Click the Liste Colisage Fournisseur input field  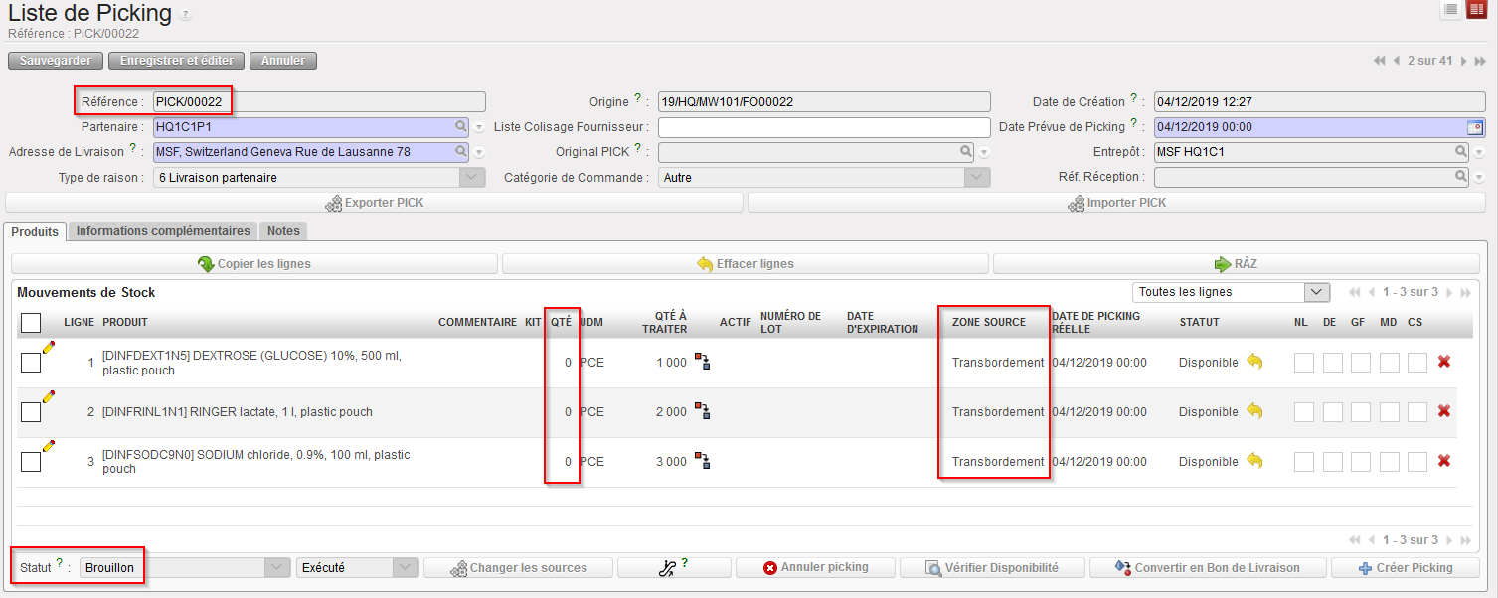tap(824, 127)
